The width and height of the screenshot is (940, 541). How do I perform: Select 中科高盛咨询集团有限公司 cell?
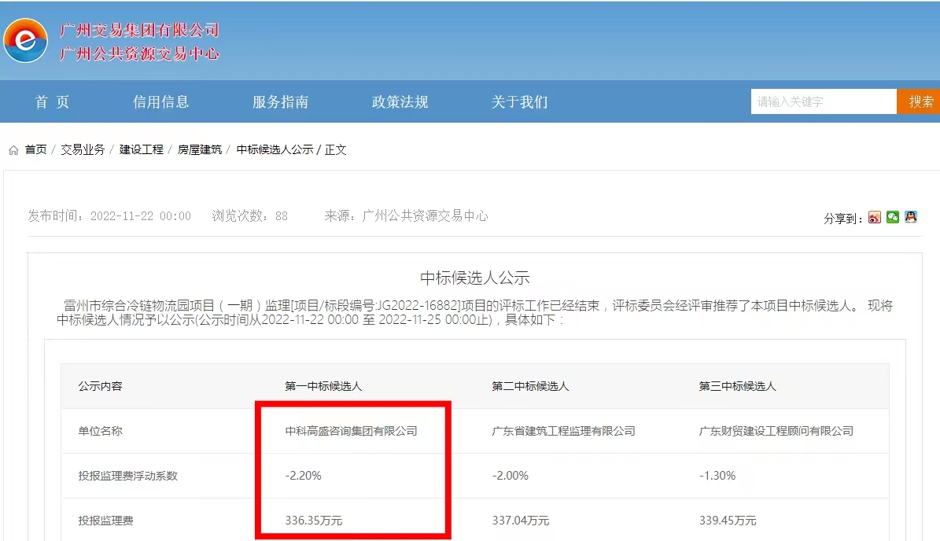[351, 431]
